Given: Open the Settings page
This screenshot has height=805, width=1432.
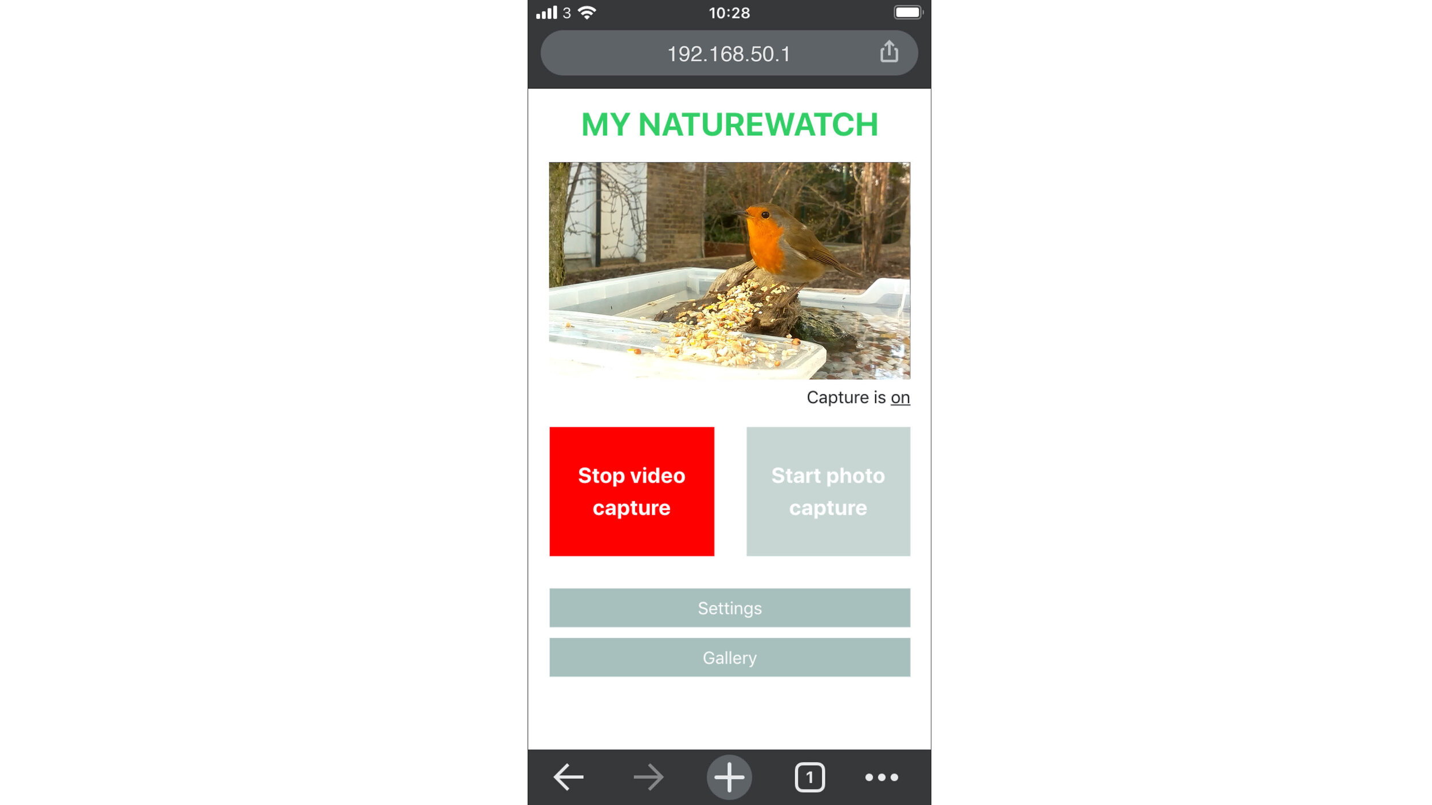Looking at the screenshot, I should click(x=730, y=609).
